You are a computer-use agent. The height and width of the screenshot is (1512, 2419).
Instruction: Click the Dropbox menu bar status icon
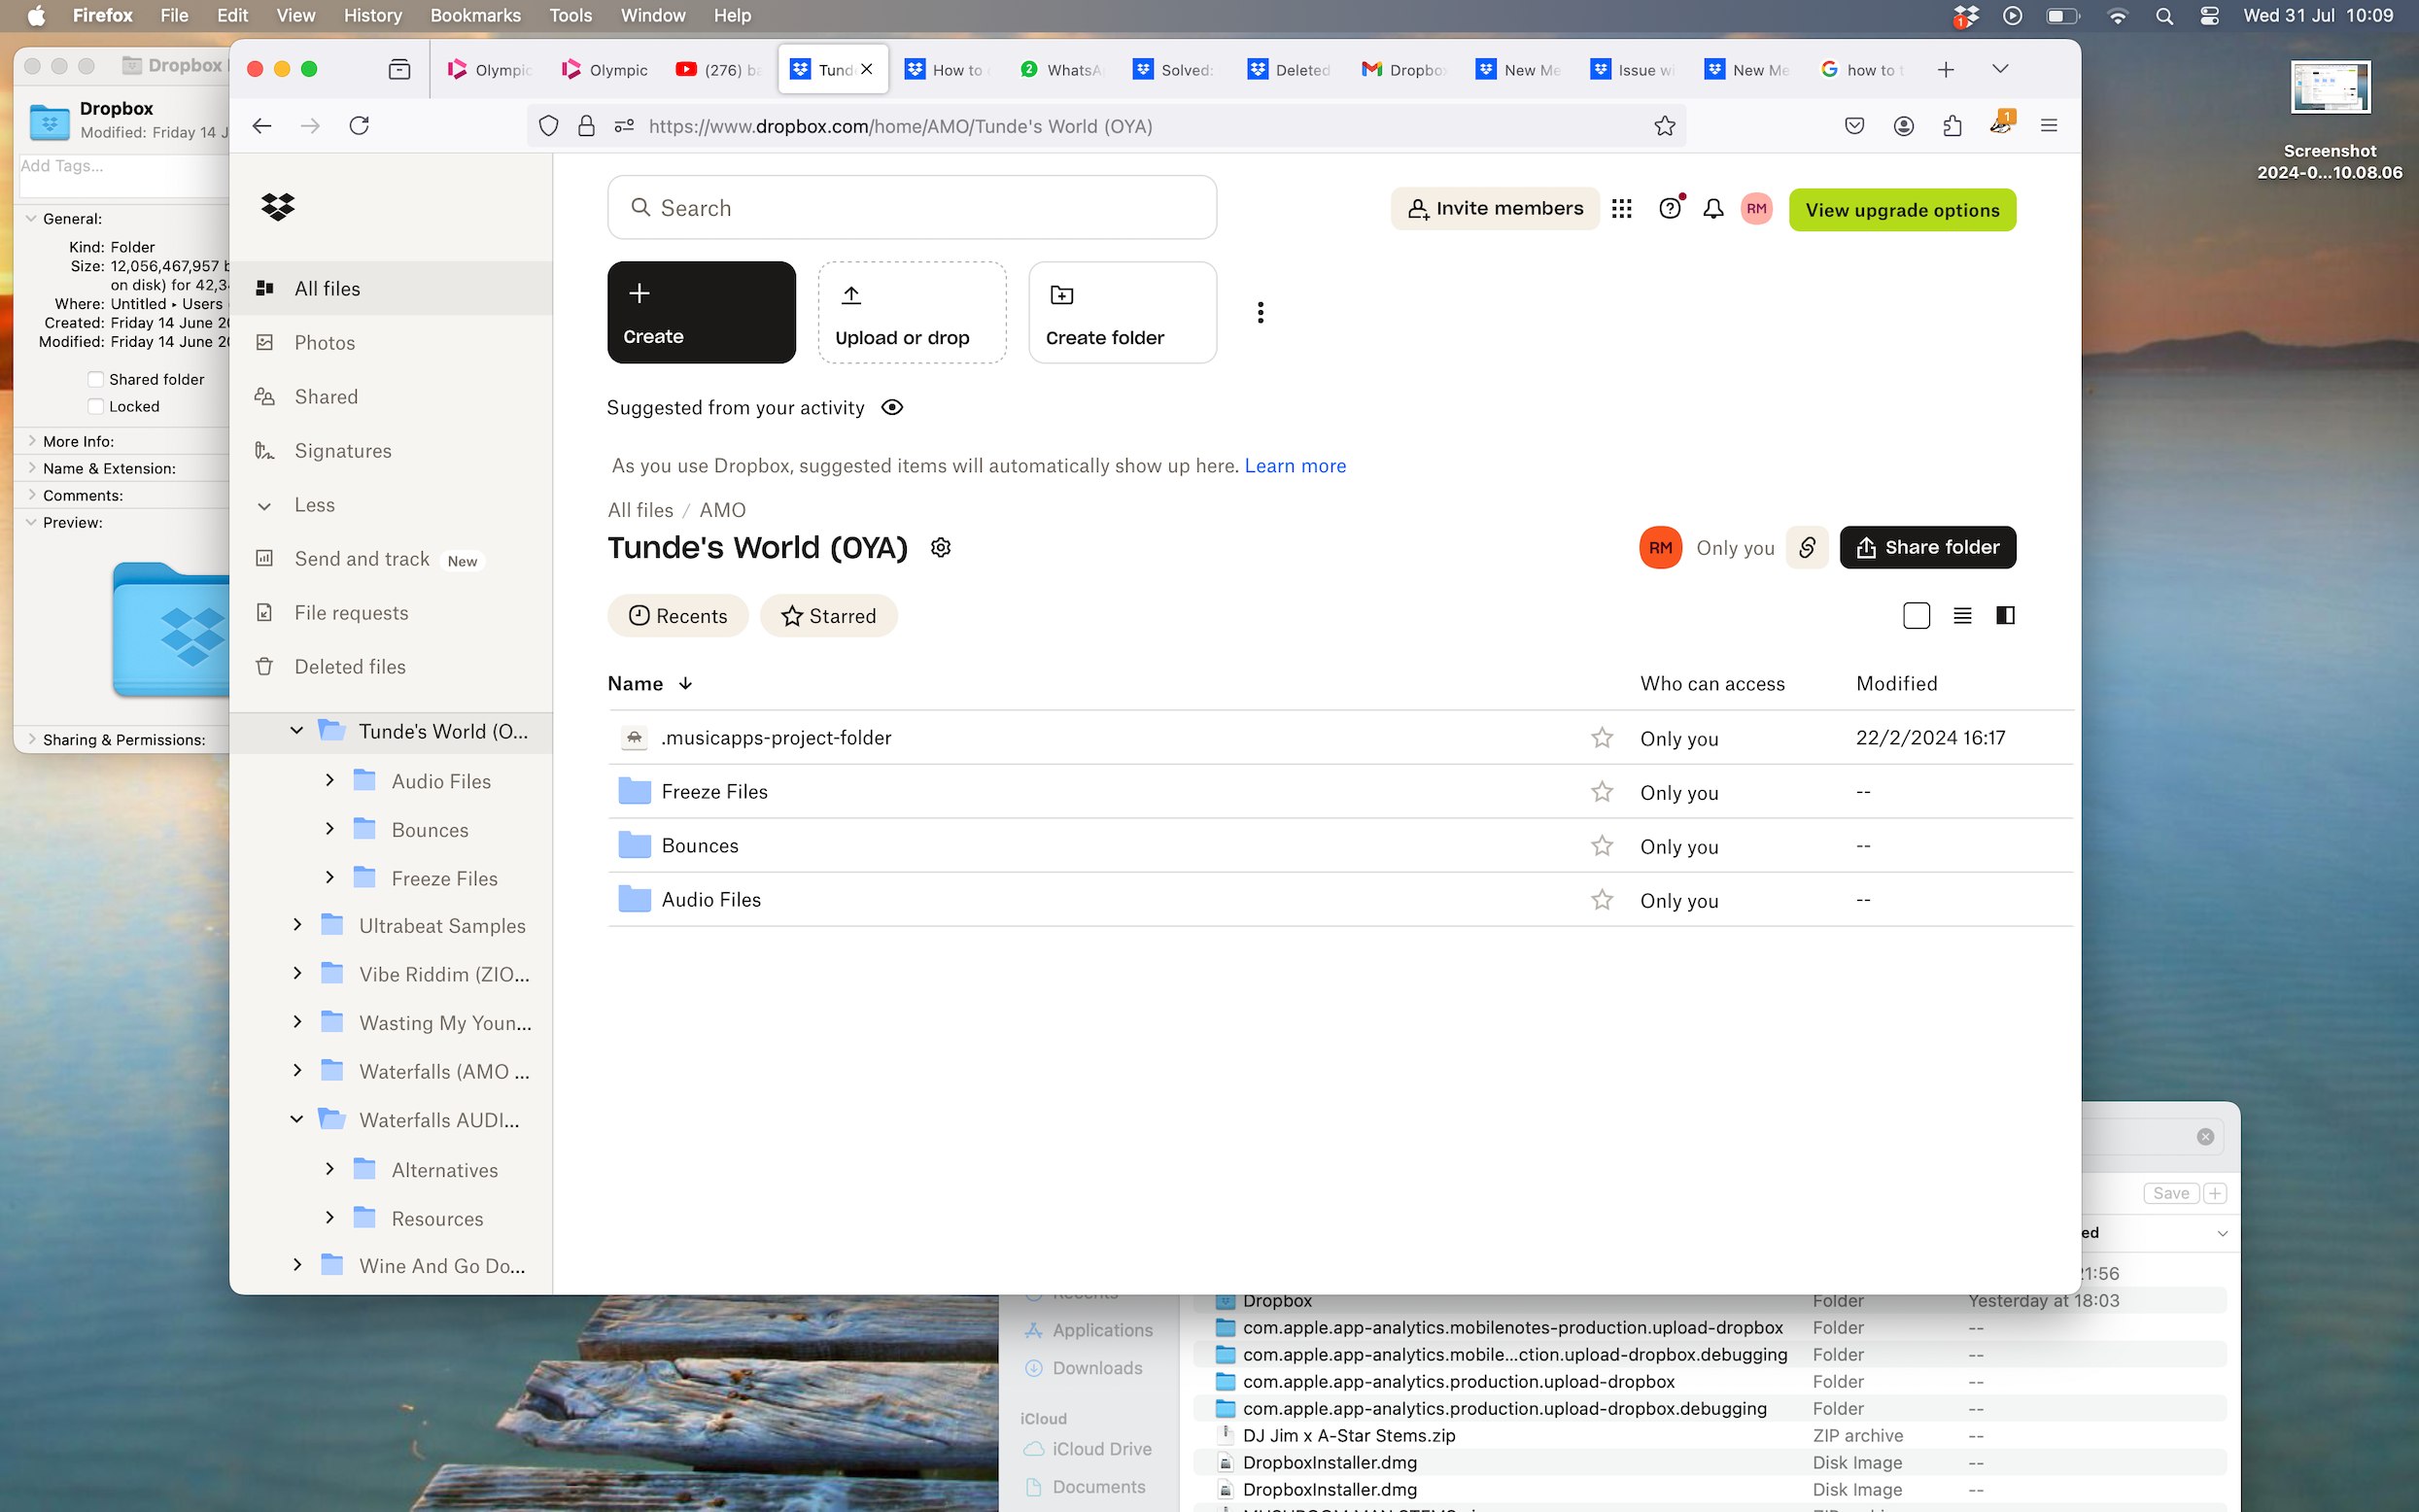pyautogui.click(x=1965, y=16)
